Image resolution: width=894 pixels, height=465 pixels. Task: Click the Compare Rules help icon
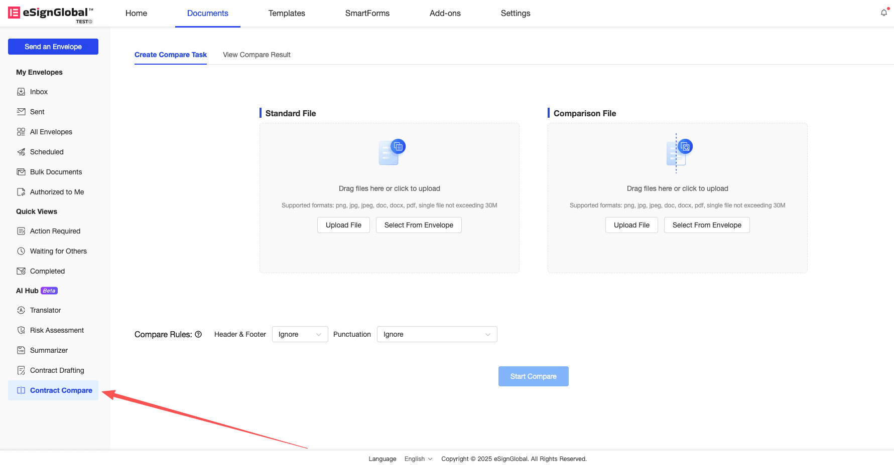(198, 334)
